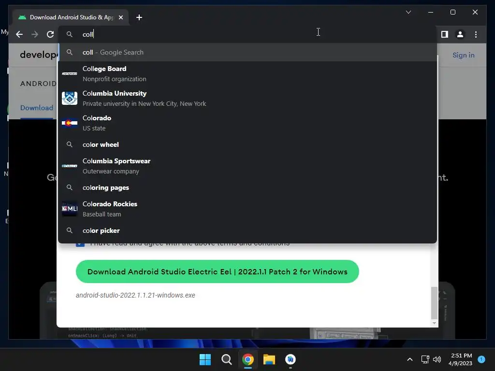The height and width of the screenshot is (371, 495).
Task: Click the Colorado Rockies MLB logo thumbnail
Action: tap(70, 209)
